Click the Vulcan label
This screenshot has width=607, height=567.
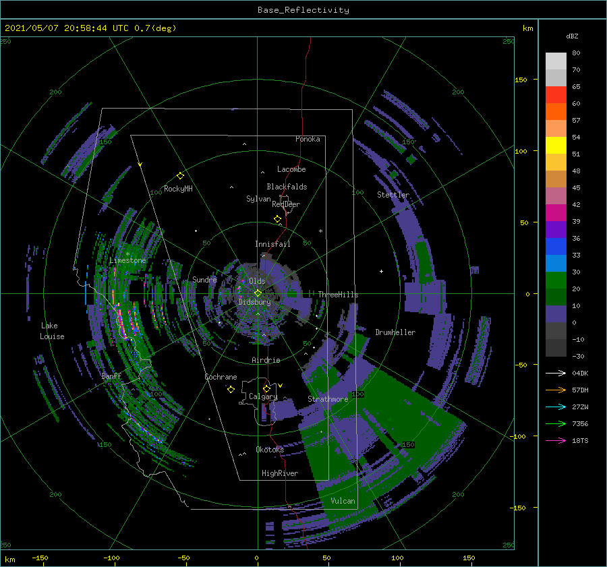point(343,501)
